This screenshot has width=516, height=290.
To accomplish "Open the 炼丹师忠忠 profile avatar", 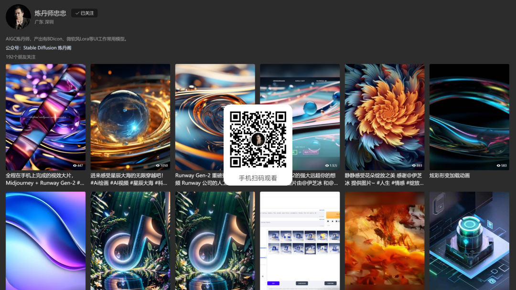I will 19,17.
